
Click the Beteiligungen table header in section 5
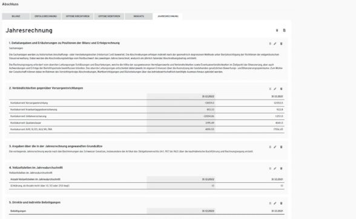coord(18,211)
